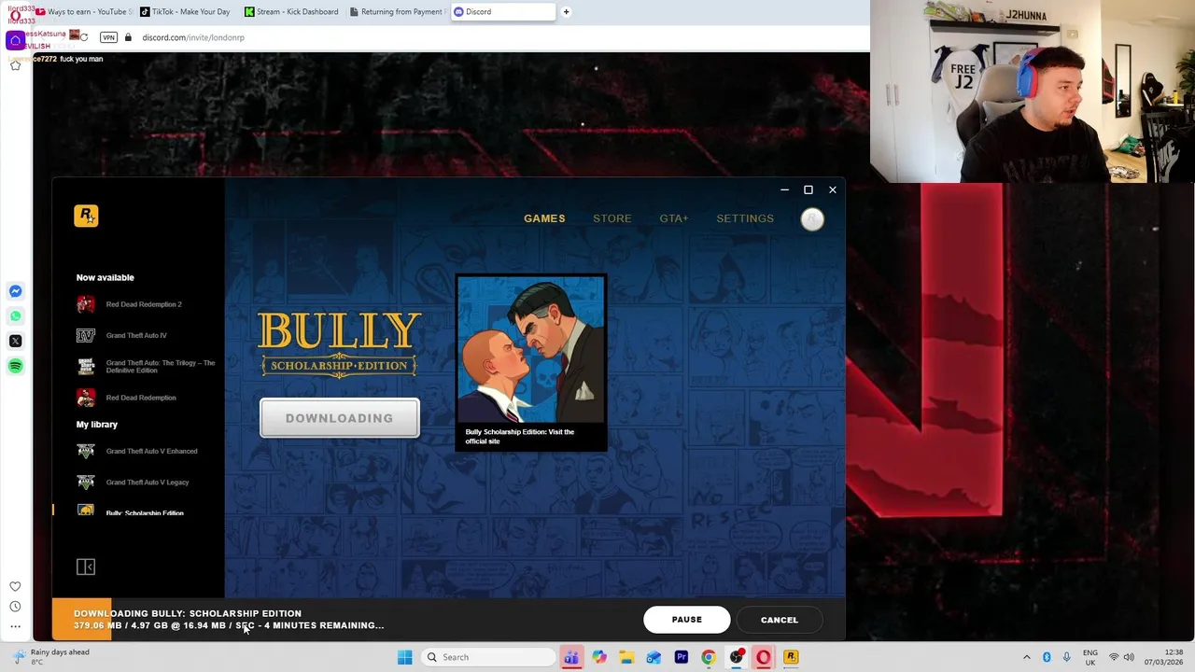Click the orange download progress bar

point(82,620)
